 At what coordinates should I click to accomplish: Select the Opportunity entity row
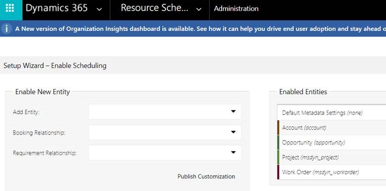pos(332,143)
